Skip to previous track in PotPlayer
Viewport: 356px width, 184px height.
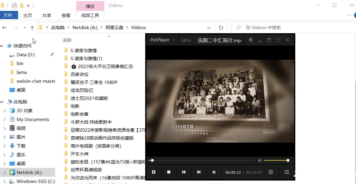coord(184,172)
